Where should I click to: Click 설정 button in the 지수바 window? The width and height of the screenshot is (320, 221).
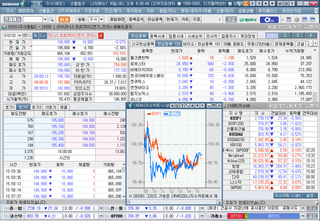[x=310, y=196]
